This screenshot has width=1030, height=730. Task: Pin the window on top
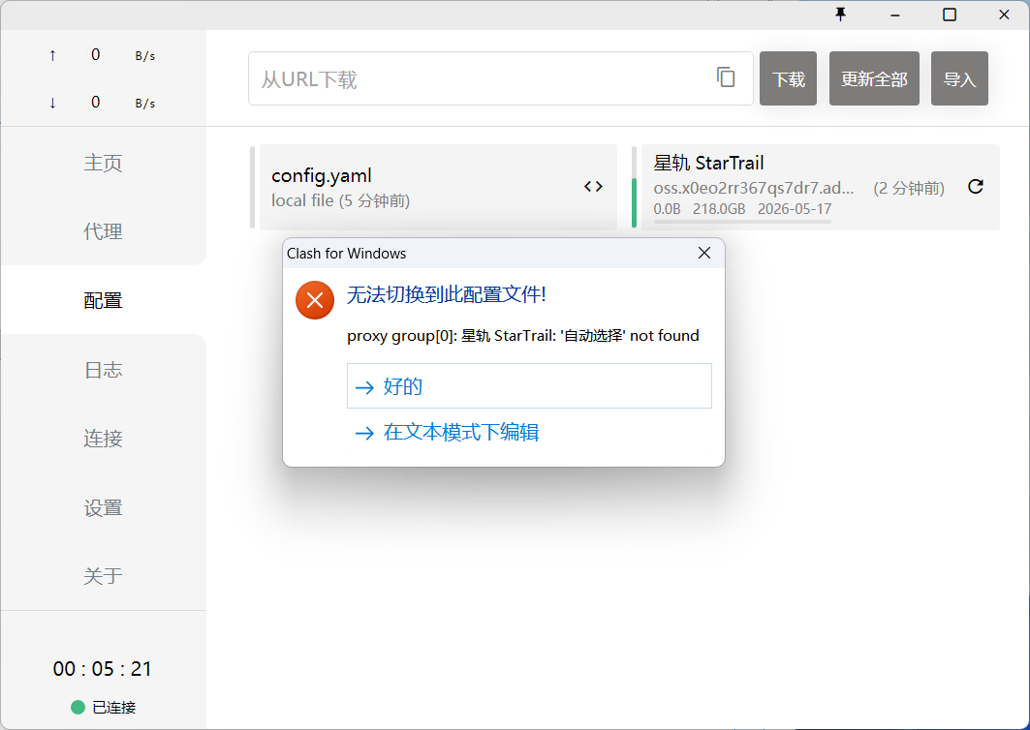[841, 14]
